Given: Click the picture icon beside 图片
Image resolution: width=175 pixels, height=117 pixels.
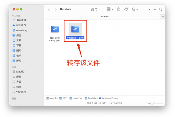Looking at the screenshot, I should click(x=14, y=50).
